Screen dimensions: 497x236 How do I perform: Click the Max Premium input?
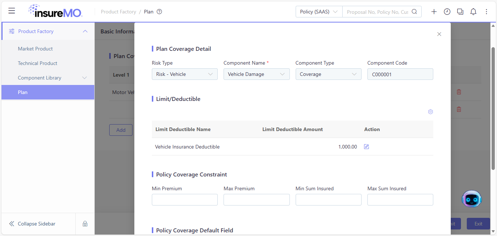coord(257,200)
